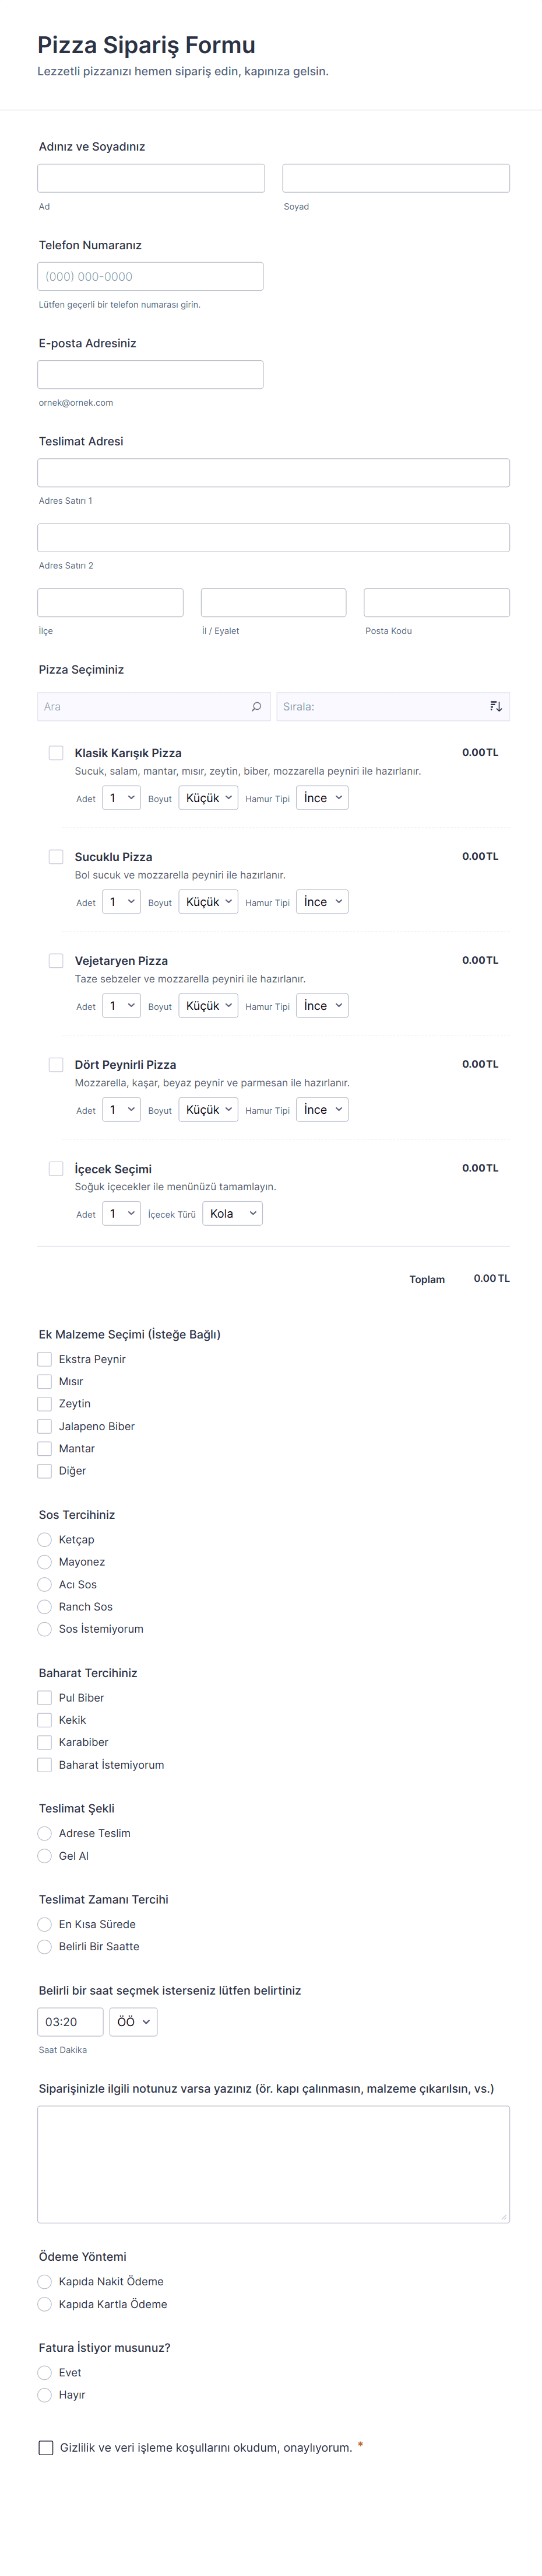Choose Evet for Fatura İstiyor musunuz

45,2372
